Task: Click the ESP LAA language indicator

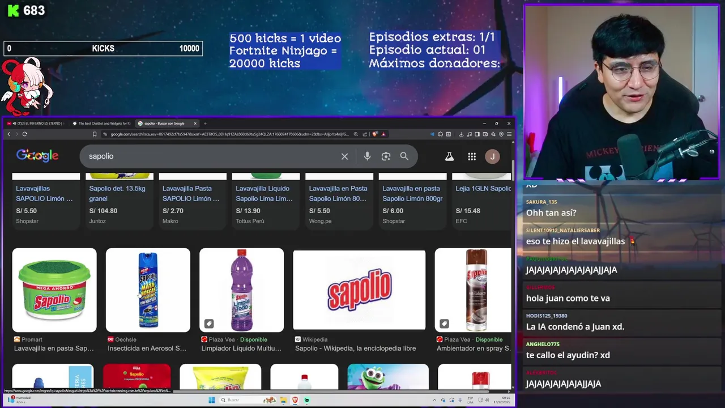Action: pos(471,400)
